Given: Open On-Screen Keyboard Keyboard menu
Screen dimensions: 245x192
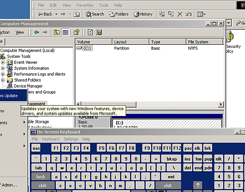Looking at the screenshot, I should [51, 139].
